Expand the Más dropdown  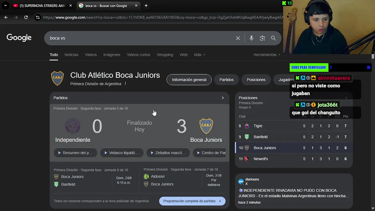pyautogui.click(x=200, y=55)
